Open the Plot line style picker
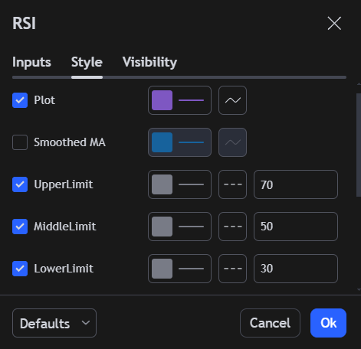The height and width of the screenshot is (349, 361). click(232, 100)
